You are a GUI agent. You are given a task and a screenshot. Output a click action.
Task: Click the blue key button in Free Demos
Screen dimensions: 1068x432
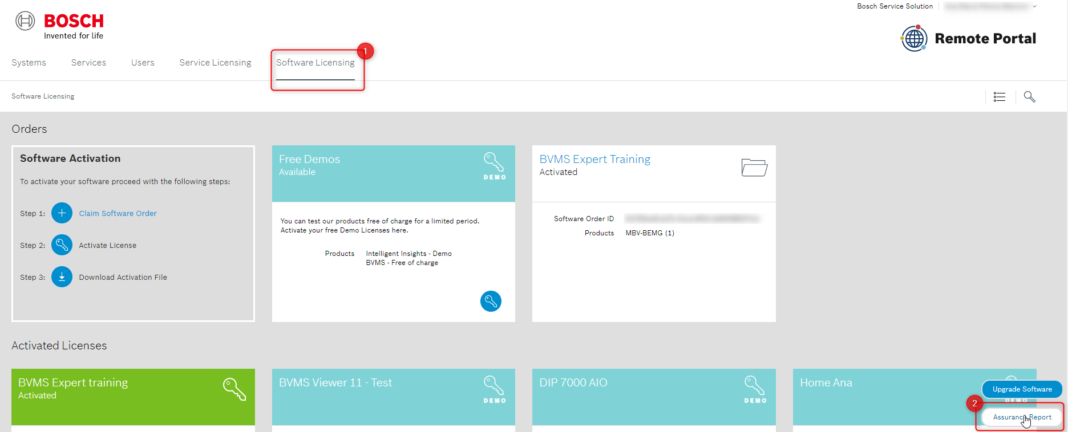click(491, 301)
